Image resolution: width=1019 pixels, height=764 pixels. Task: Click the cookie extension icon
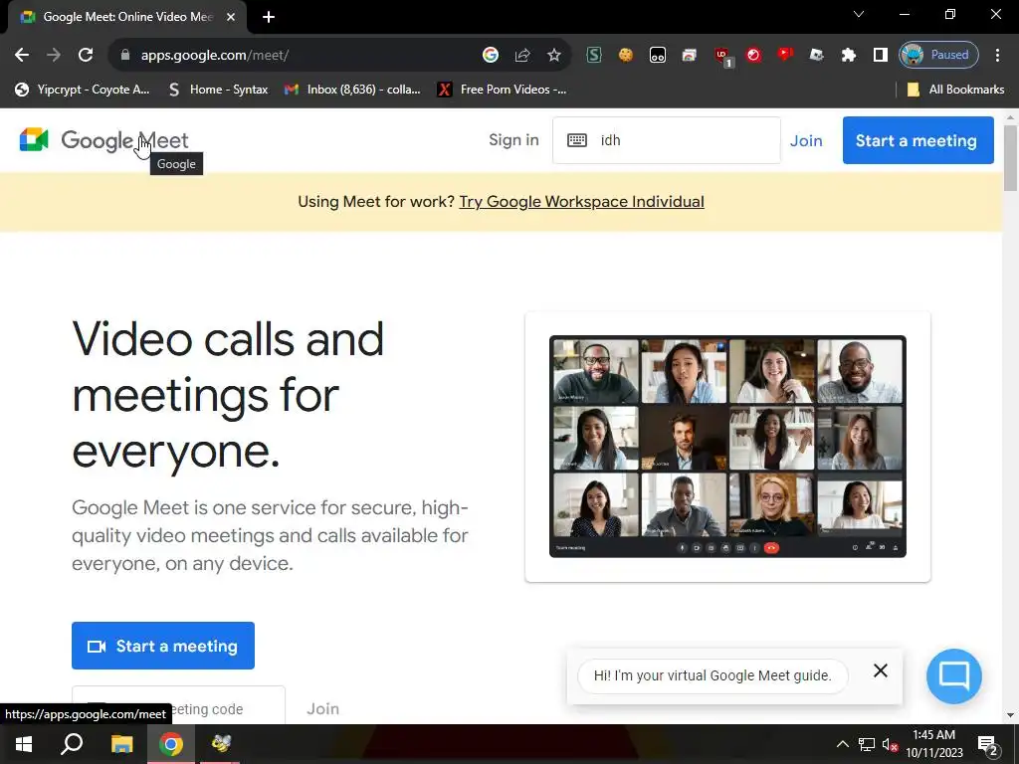pos(625,55)
